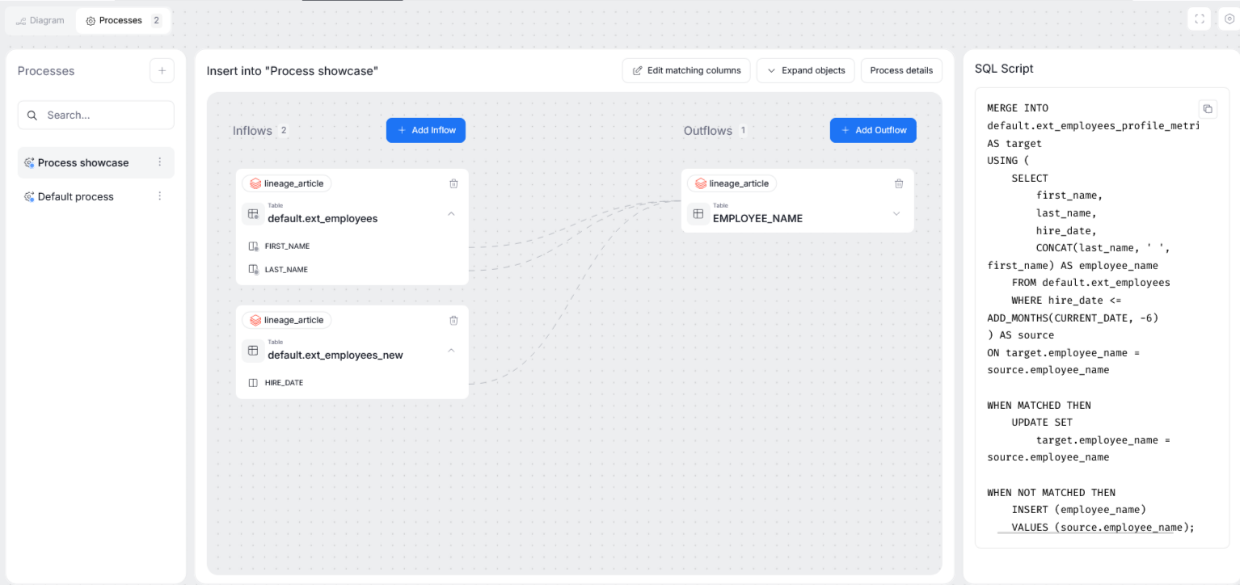Click the Inflows count badge
Screen dimensions: 1240x585
[284, 130]
